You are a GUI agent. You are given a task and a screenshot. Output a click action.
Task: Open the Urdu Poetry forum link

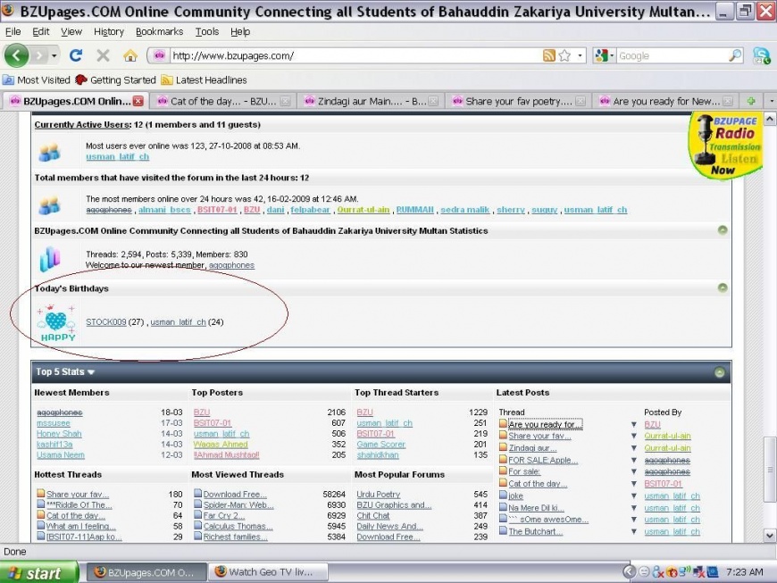pyautogui.click(x=378, y=494)
